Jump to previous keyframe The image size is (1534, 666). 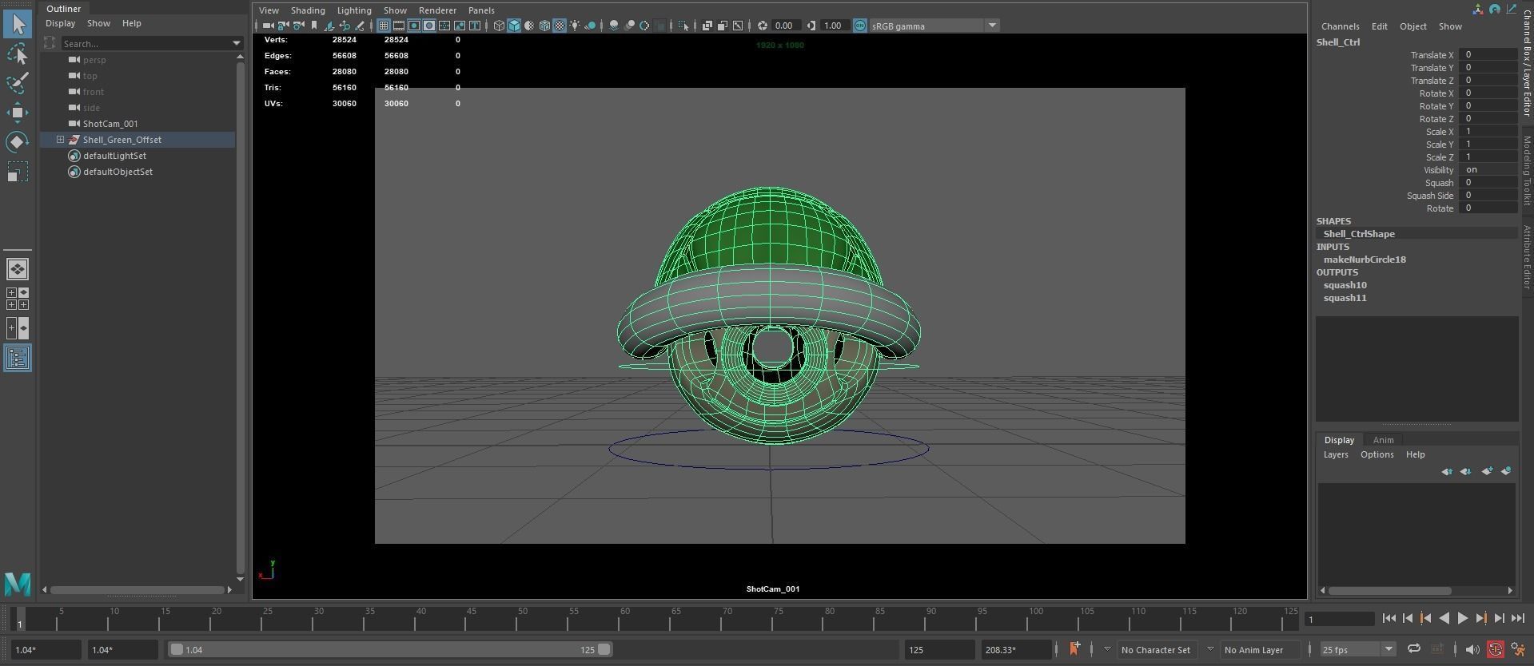tap(1425, 618)
